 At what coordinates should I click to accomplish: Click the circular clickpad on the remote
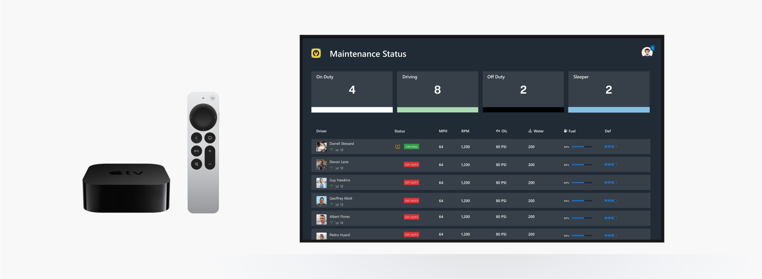(203, 117)
